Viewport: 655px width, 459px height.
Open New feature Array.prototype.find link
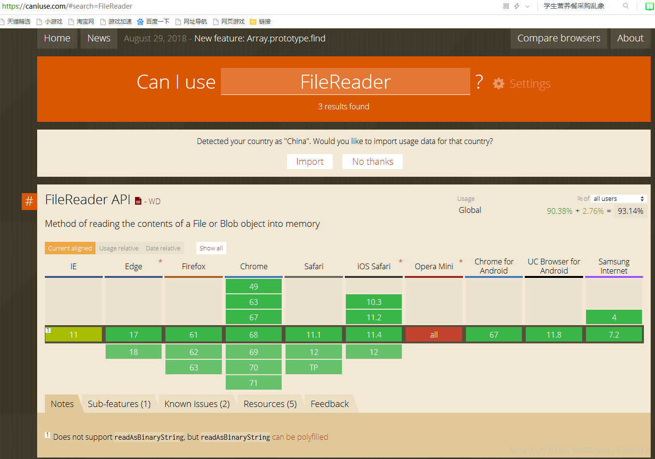point(259,38)
